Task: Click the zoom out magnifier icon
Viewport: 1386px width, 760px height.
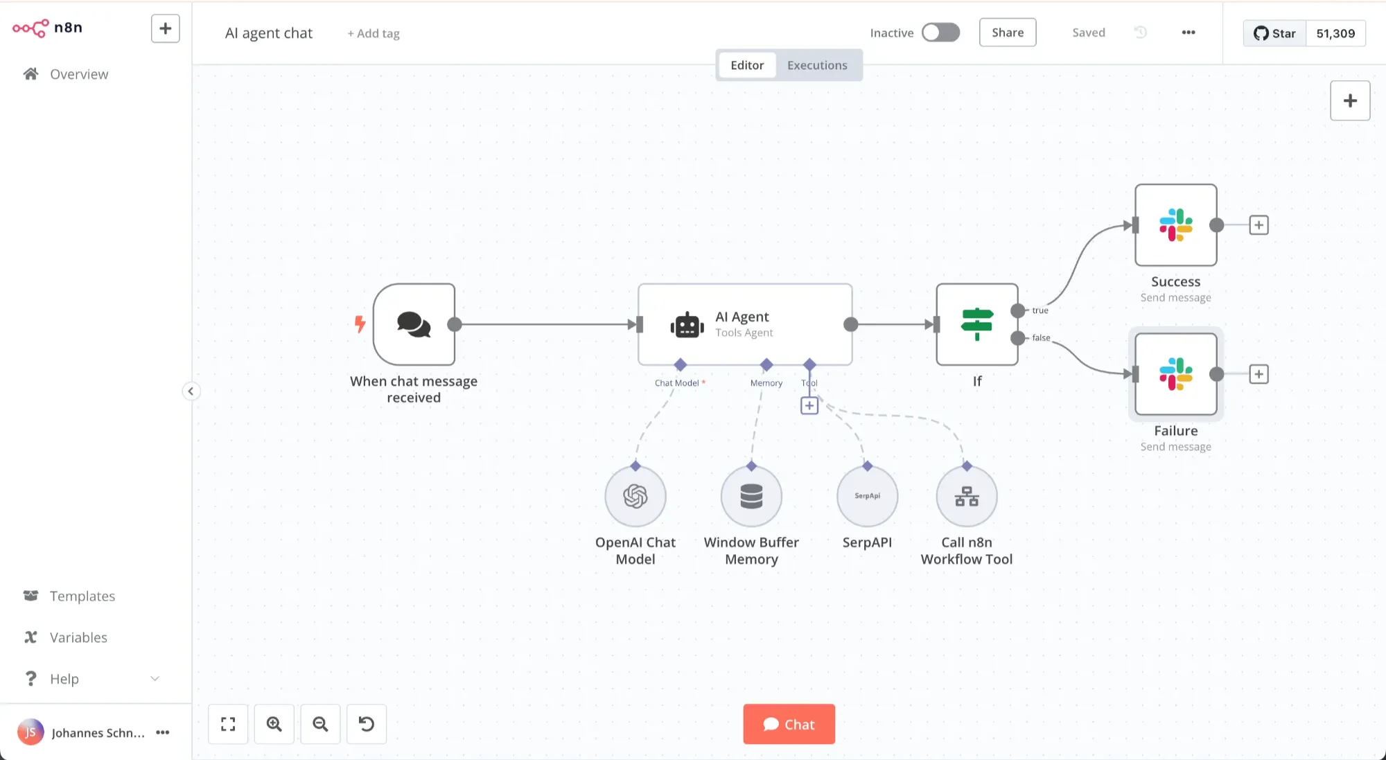Action: point(320,724)
